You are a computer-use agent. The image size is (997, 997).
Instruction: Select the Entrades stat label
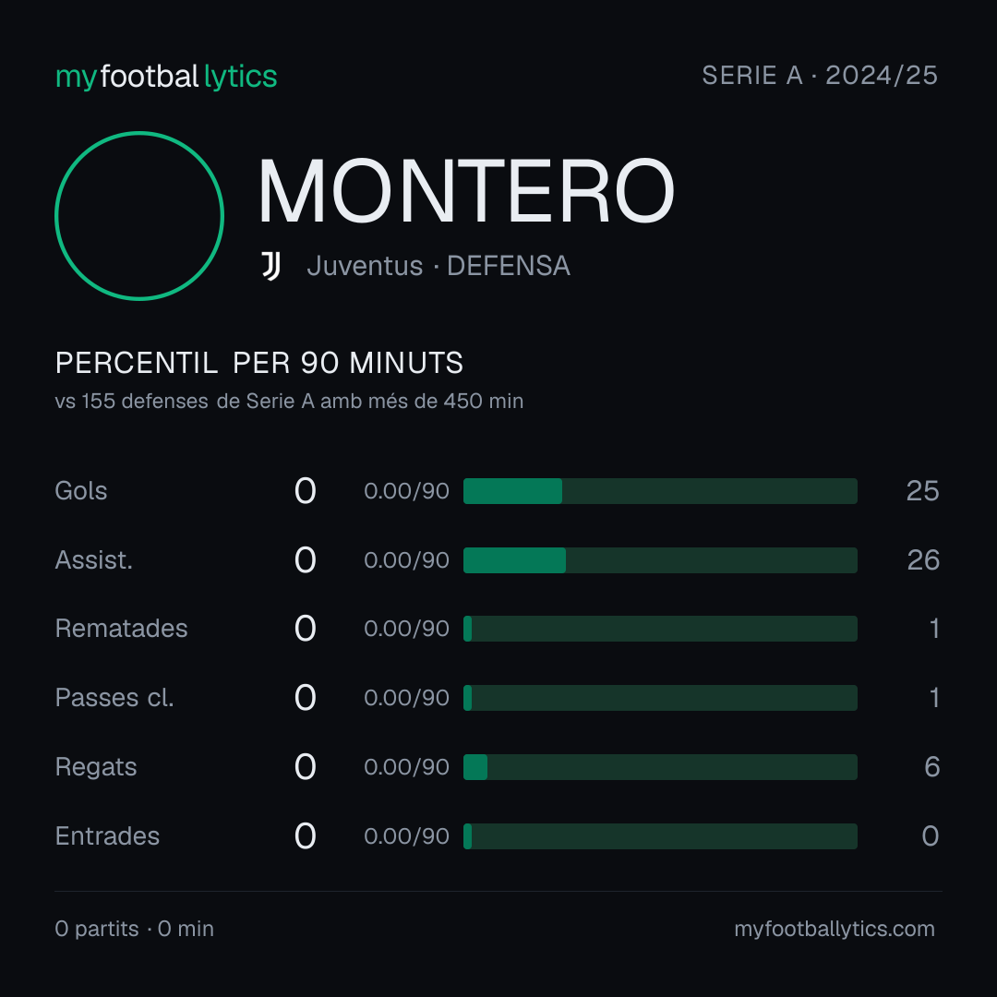coord(107,836)
